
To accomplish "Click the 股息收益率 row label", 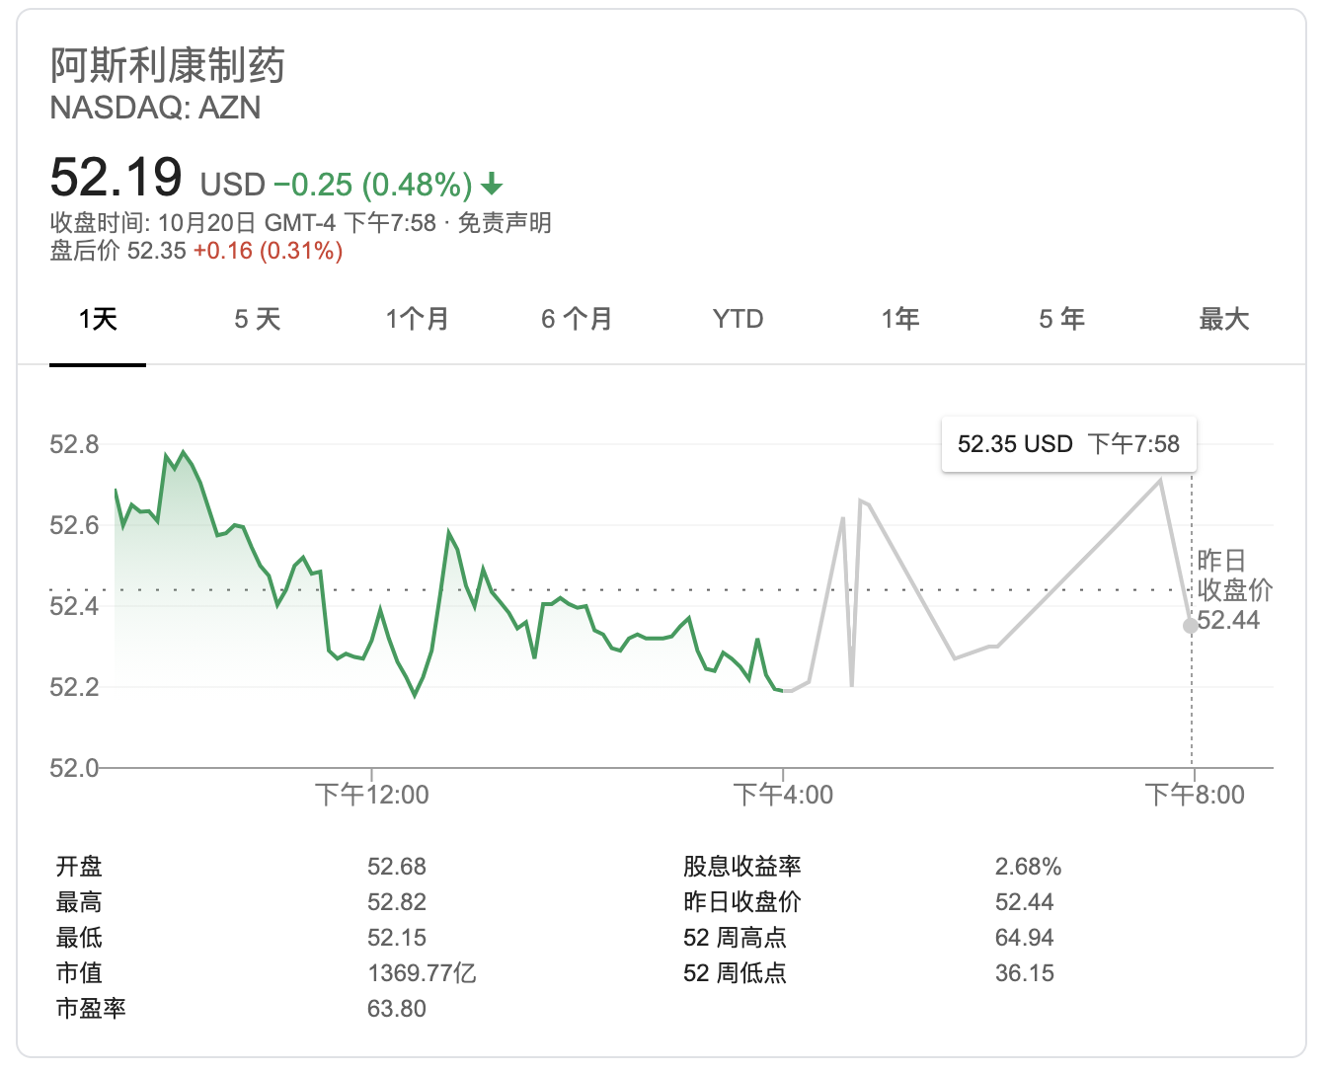I will (x=742, y=867).
